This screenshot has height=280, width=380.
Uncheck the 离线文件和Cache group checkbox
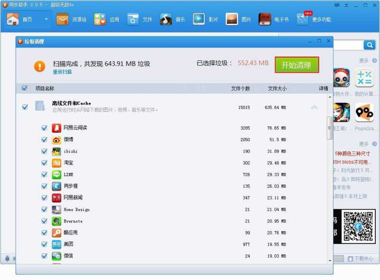click(x=25, y=107)
